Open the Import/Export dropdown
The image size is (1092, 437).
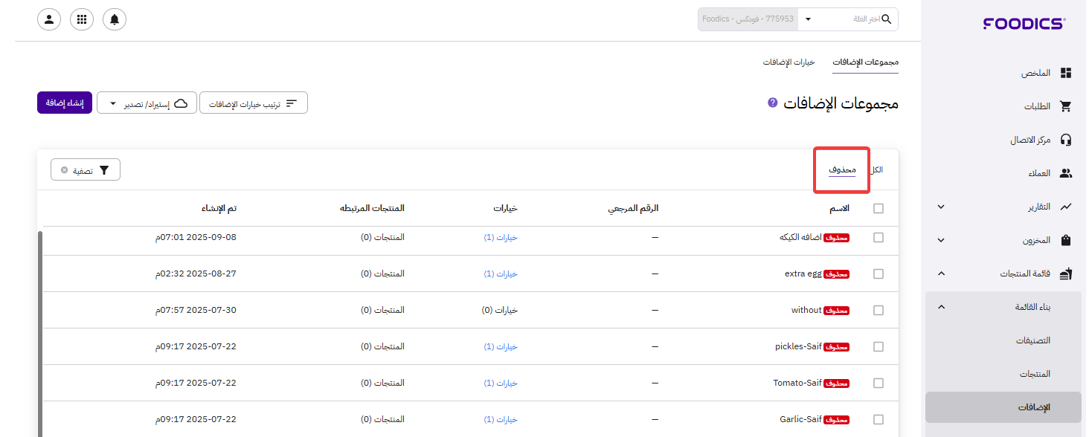click(x=147, y=103)
